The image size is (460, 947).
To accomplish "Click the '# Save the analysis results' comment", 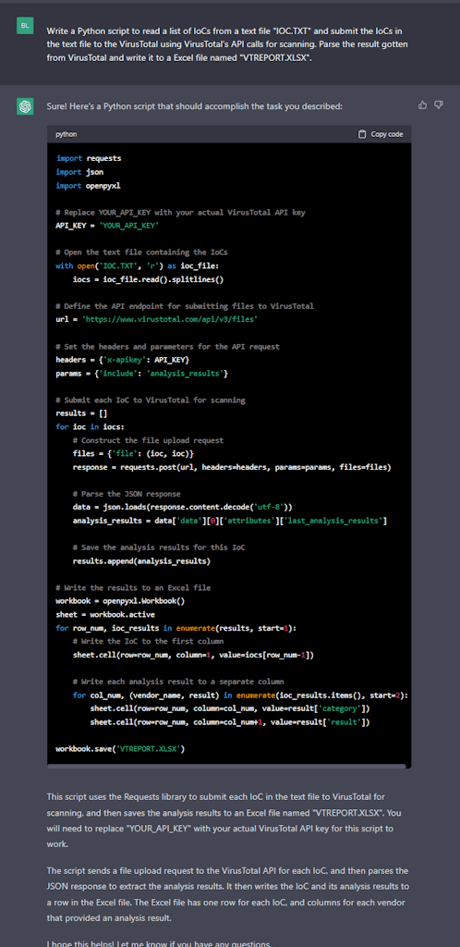I will [x=159, y=547].
